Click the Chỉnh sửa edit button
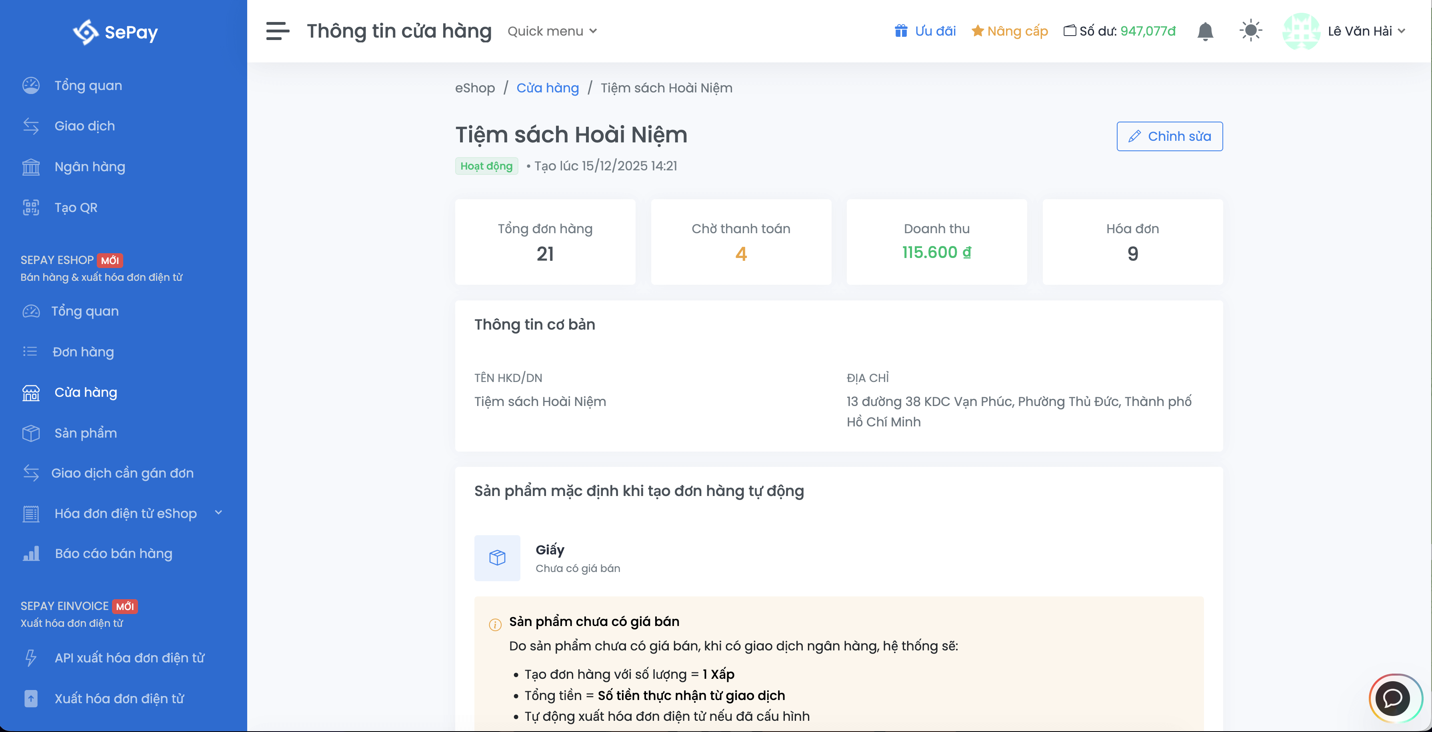 coord(1169,136)
